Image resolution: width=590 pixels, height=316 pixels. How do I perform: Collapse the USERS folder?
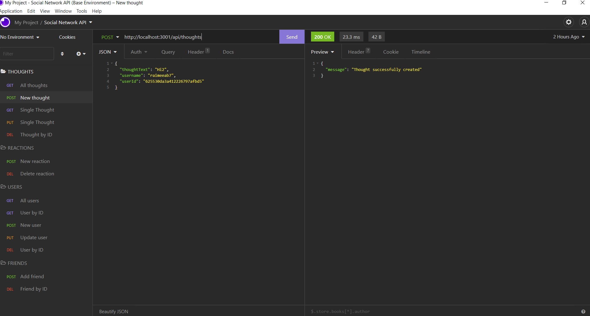click(x=11, y=187)
